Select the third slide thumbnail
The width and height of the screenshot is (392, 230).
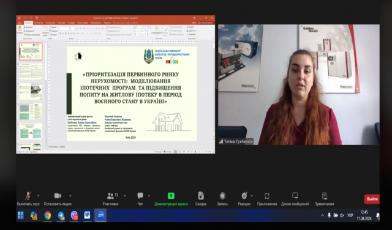coord(31,91)
